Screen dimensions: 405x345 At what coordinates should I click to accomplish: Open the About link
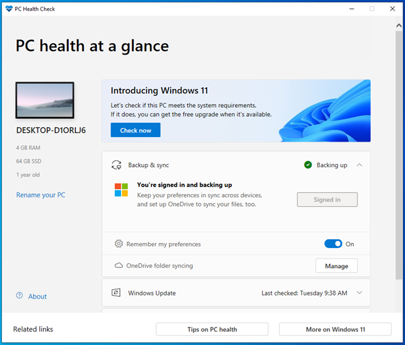click(37, 296)
